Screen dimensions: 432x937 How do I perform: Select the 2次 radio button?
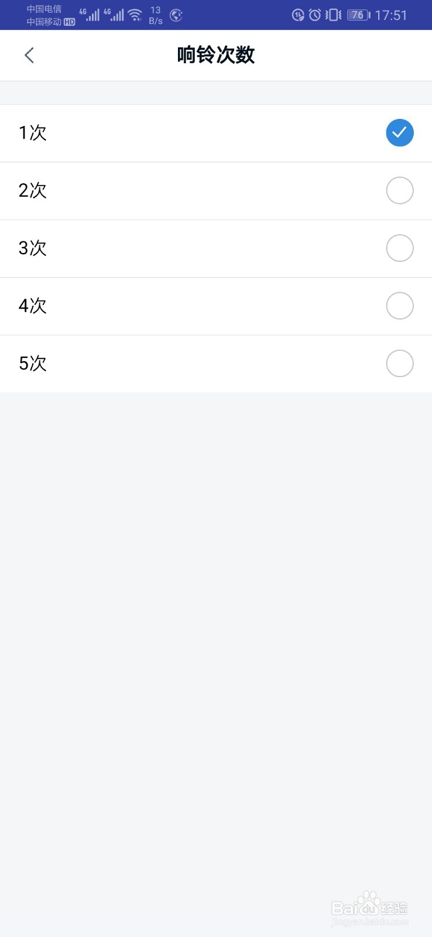400,190
